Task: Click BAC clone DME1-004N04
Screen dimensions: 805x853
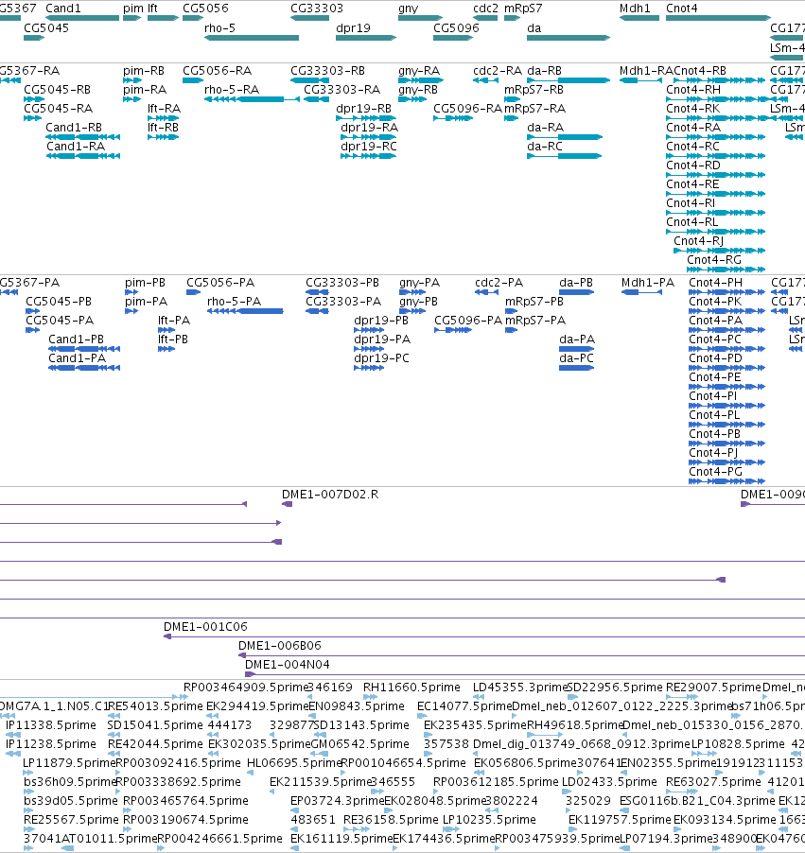Action: (x=288, y=664)
